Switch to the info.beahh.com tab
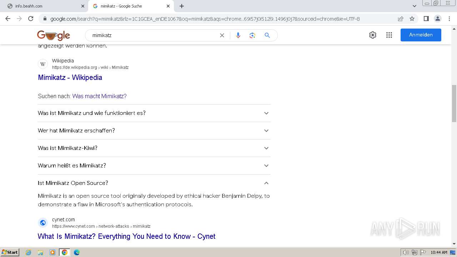This screenshot has height=257, width=457. pos(45,6)
